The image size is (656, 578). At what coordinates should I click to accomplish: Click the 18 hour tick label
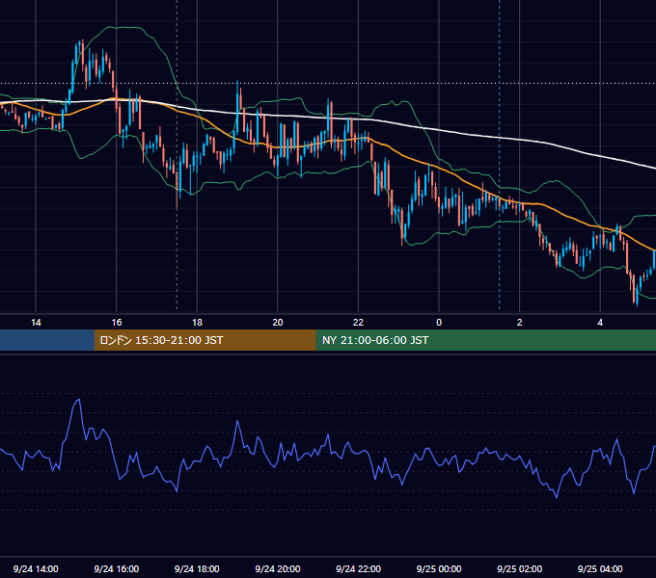[x=197, y=323]
